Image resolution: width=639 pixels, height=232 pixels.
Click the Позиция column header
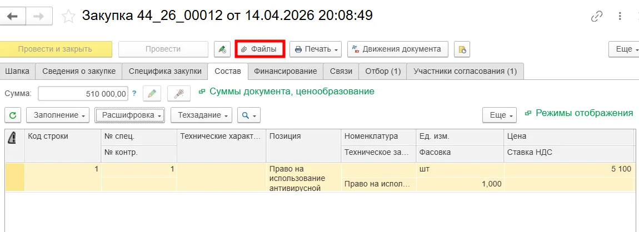pyautogui.click(x=303, y=146)
